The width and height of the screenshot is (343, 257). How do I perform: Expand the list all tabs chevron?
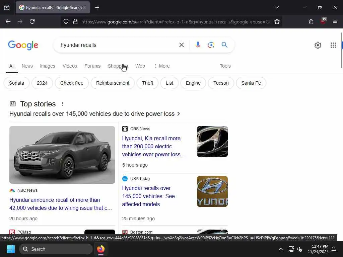(x=276, y=7)
